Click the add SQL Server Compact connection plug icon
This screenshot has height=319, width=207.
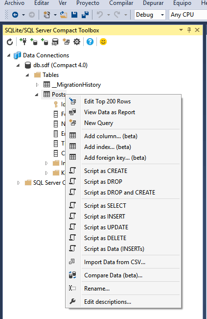coord(23,42)
